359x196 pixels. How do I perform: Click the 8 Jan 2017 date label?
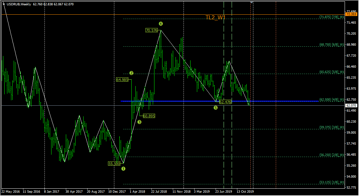tap(52, 192)
